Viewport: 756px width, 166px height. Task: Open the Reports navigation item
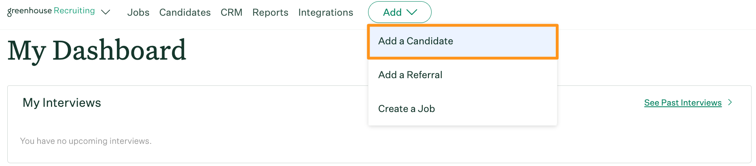(270, 12)
